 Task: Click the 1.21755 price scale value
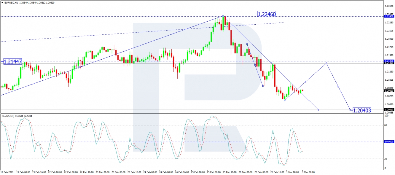pos(389,47)
